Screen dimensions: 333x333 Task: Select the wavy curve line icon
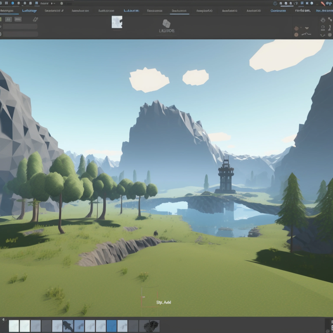tap(306, 34)
